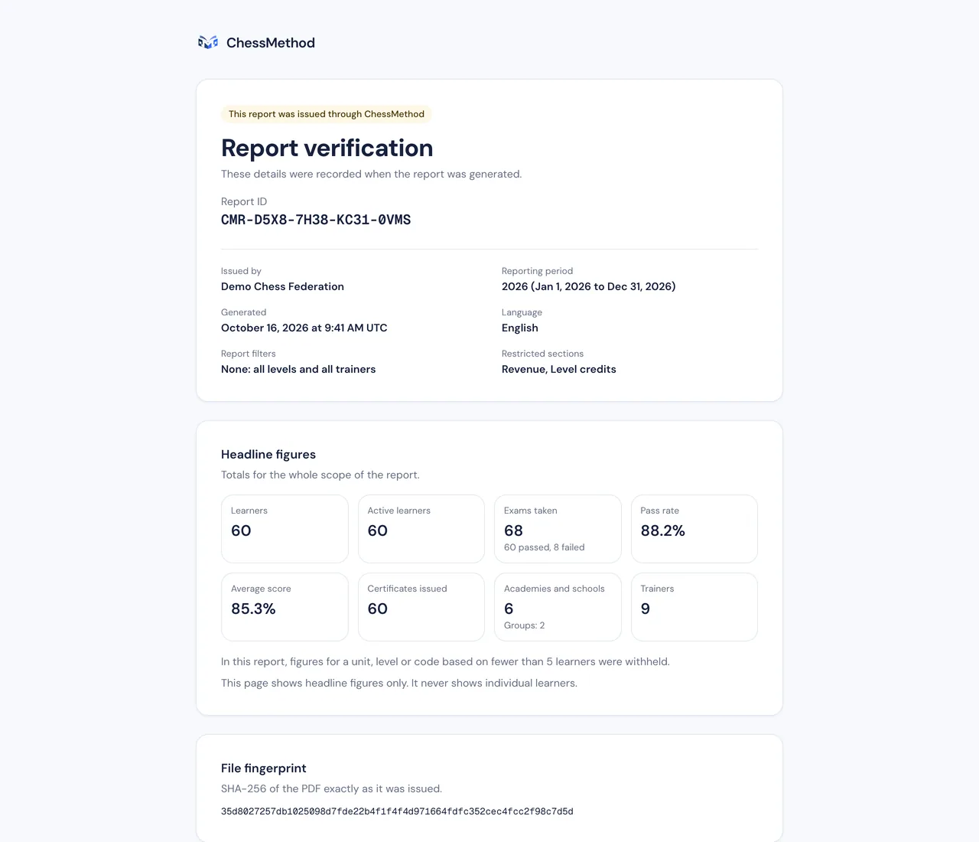Click "These details were recorded" subtitle
The width and height of the screenshot is (979, 842).
[x=372, y=174]
